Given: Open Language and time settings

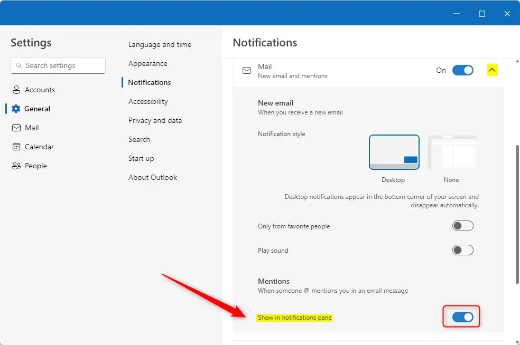Looking at the screenshot, I should pyautogui.click(x=160, y=44).
